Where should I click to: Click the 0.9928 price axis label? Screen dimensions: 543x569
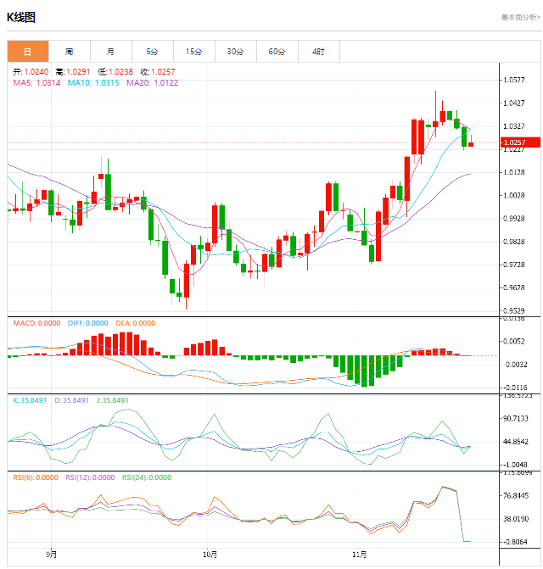point(513,219)
